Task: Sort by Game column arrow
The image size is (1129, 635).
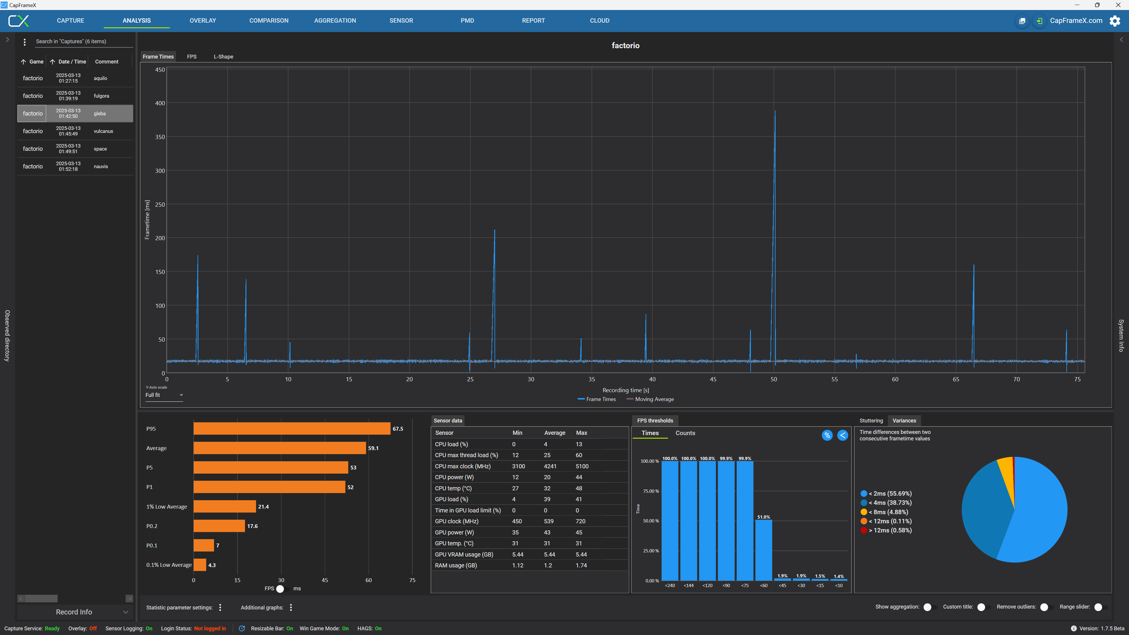Action: point(23,62)
